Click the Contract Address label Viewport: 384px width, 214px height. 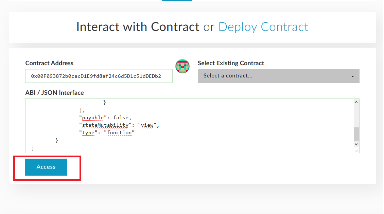[x=49, y=63]
